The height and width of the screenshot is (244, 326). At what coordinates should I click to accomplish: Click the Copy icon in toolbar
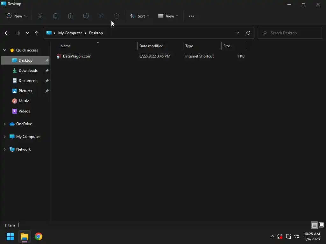55,16
